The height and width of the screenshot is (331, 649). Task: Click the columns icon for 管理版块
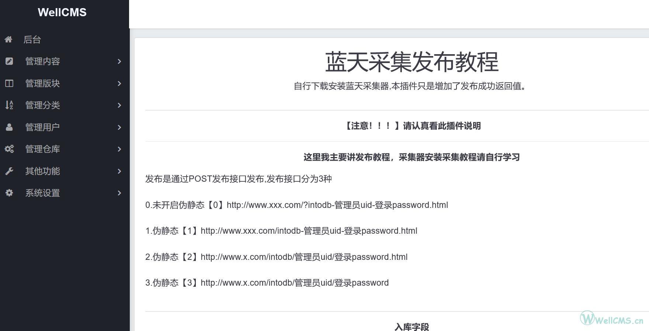pos(9,83)
